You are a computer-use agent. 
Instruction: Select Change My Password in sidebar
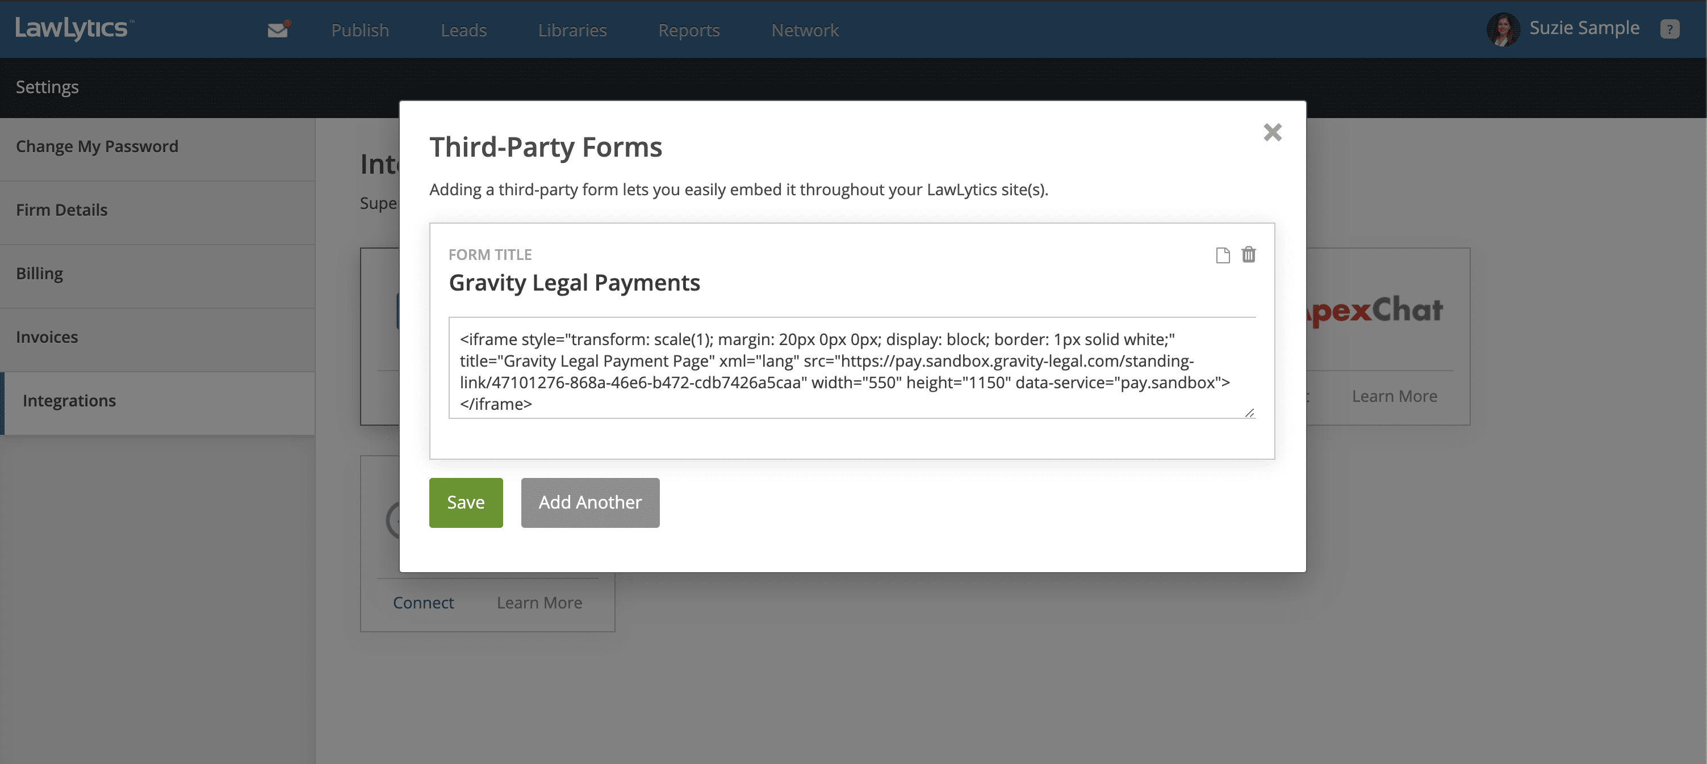pos(97,146)
